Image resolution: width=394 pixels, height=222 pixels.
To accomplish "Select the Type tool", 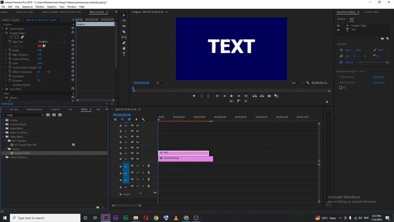I will pos(124,54).
